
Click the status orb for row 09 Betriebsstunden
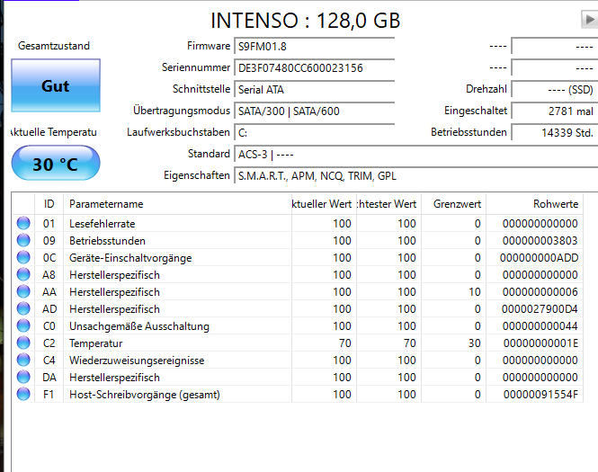[x=23, y=240]
